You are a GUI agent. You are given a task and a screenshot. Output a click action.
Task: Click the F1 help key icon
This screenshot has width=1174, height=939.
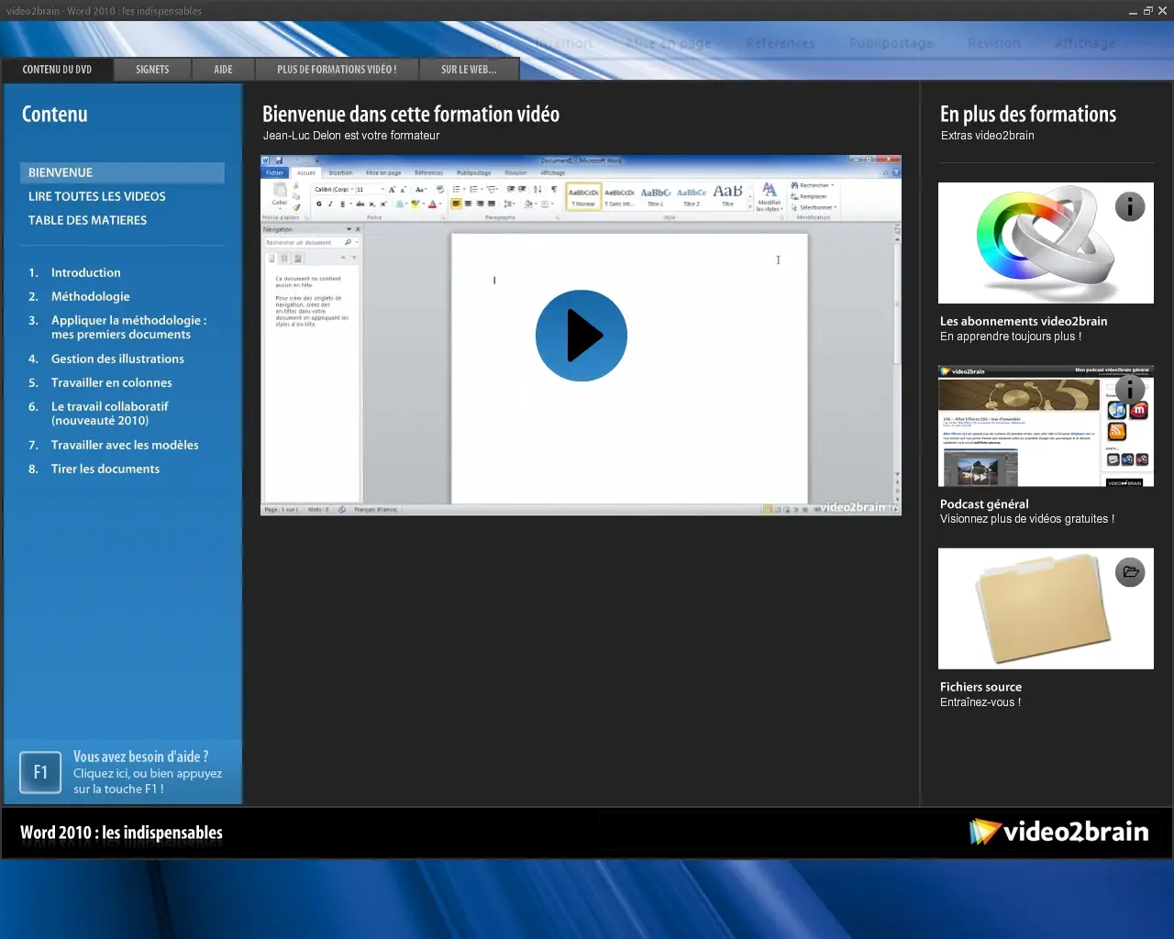click(40, 772)
